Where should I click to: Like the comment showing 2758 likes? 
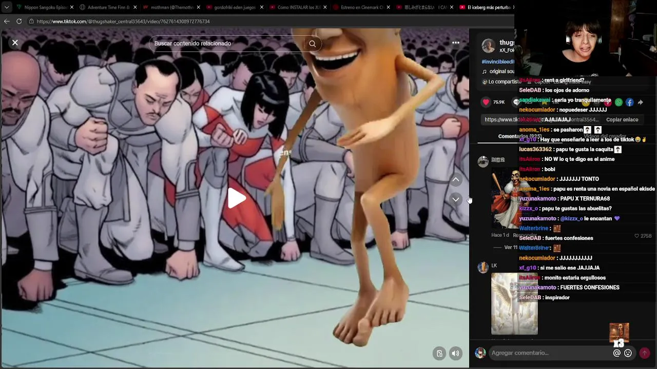point(637,236)
